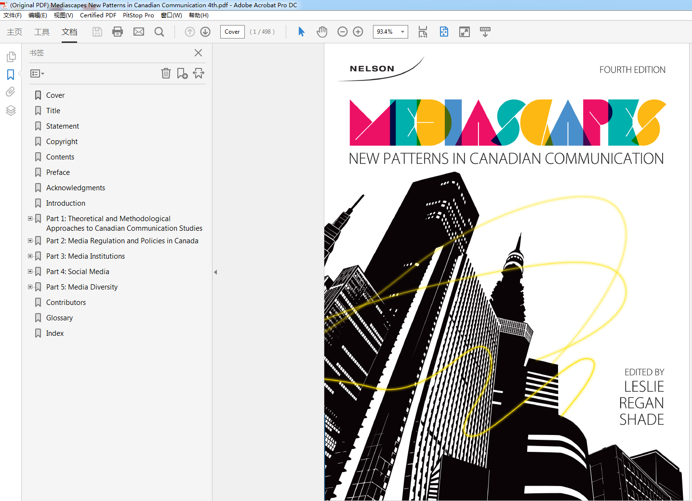Jump to the Contents bookmark
Viewport: 692px width, 501px height.
click(x=60, y=157)
